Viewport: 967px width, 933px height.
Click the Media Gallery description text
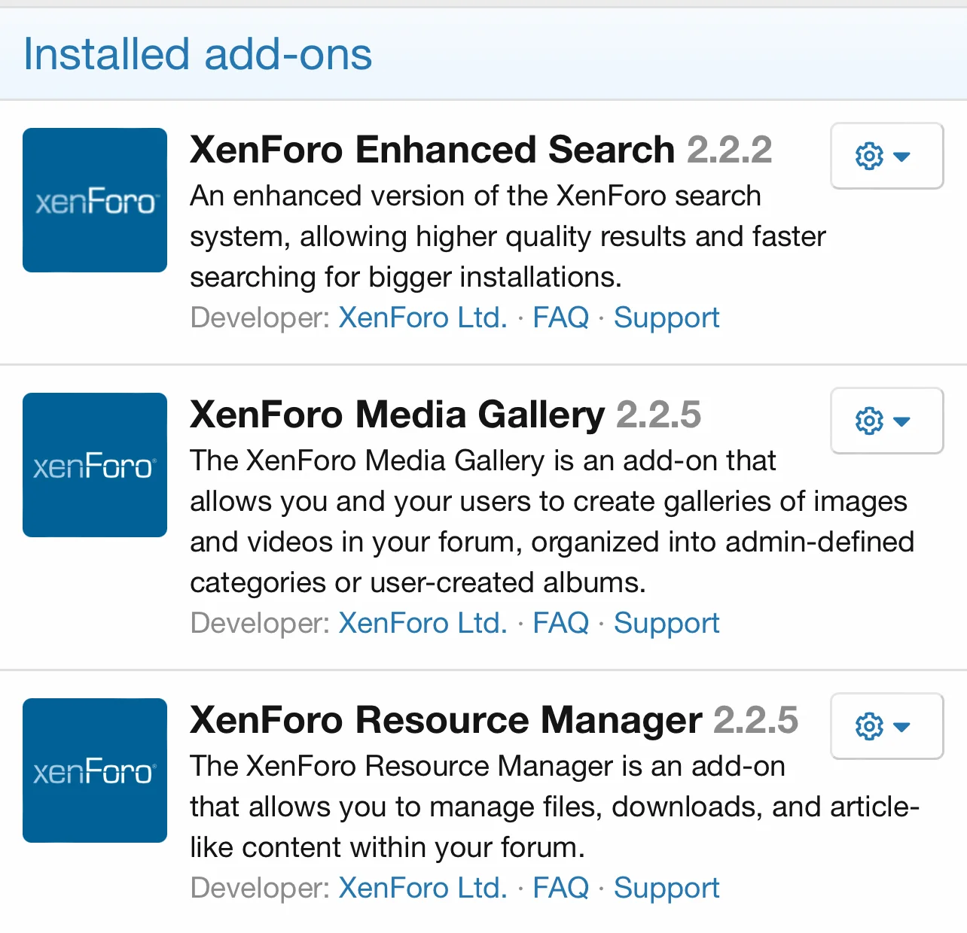pos(551,521)
